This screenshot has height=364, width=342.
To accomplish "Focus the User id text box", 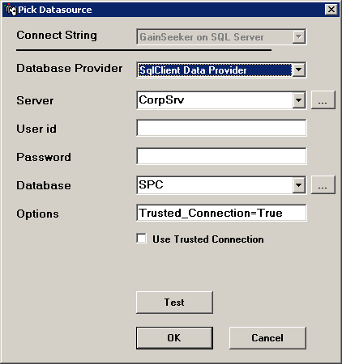I will 221,128.
